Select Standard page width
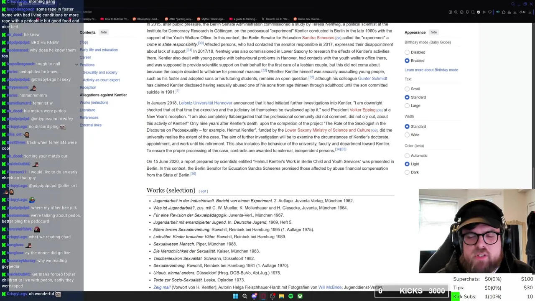This screenshot has width=535, height=301. pos(407,126)
